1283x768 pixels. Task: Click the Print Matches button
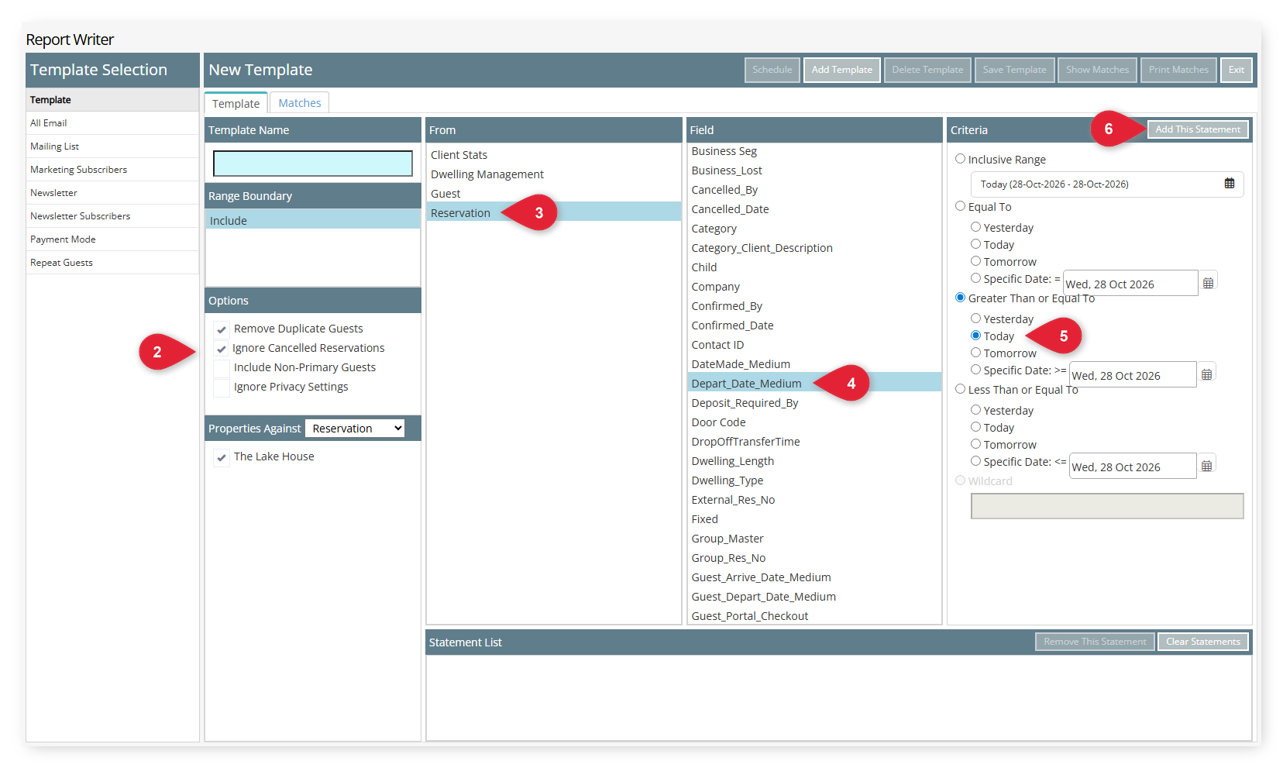1178,70
